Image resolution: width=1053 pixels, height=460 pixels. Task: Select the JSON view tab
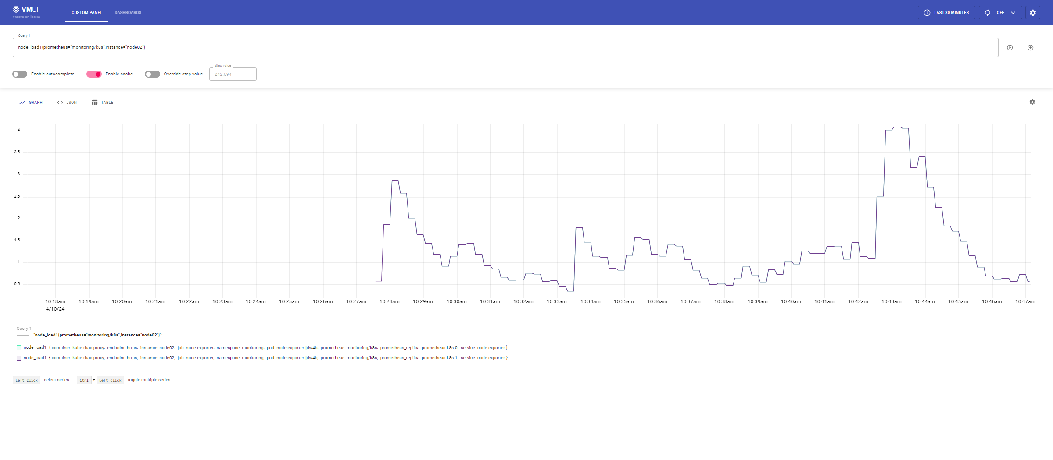(67, 103)
